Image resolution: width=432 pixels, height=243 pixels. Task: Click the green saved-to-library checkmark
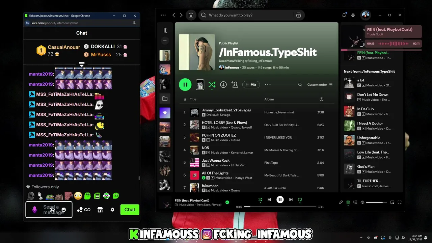coord(227,202)
